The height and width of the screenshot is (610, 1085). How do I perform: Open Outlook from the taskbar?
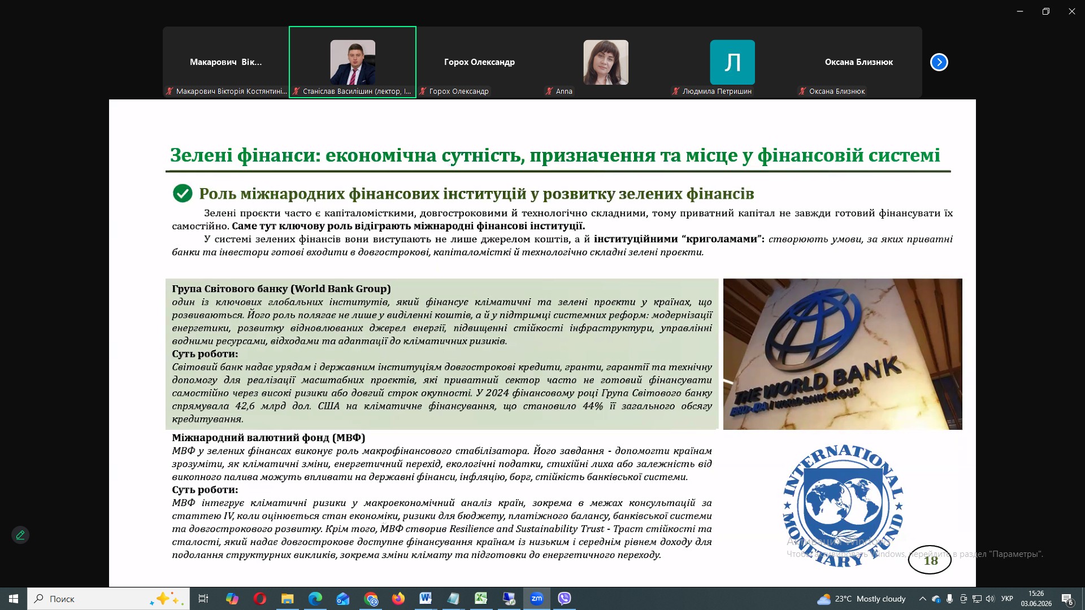(343, 599)
